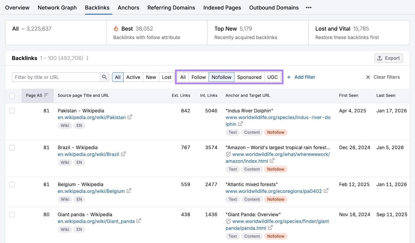The image size is (415, 243).
Task: Click the Export button
Action: click(x=388, y=58)
